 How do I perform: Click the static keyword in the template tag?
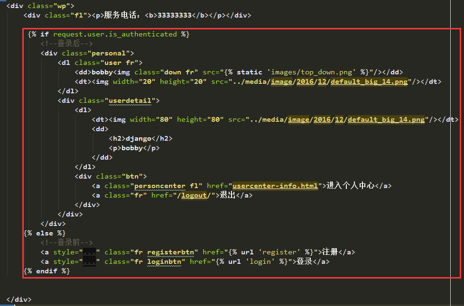pyautogui.click(x=250, y=72)
